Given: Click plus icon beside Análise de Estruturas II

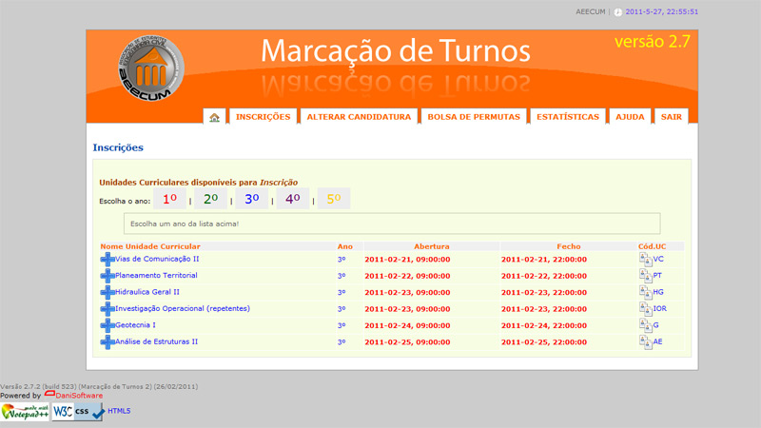Looking at the screenshot, I should coord(107,341).
